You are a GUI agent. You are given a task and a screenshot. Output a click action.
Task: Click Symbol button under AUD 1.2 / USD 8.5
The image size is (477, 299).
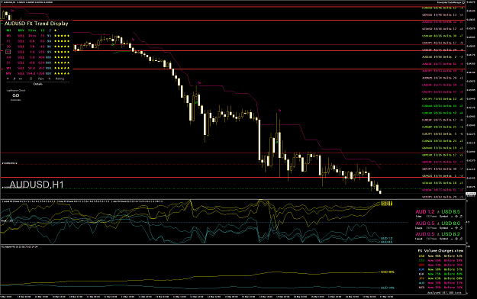(443, 217)
